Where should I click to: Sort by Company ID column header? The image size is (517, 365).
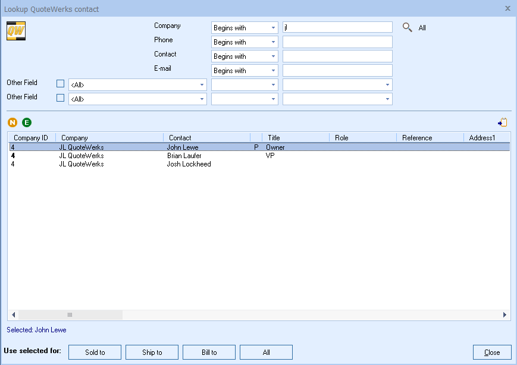point(32,137)
